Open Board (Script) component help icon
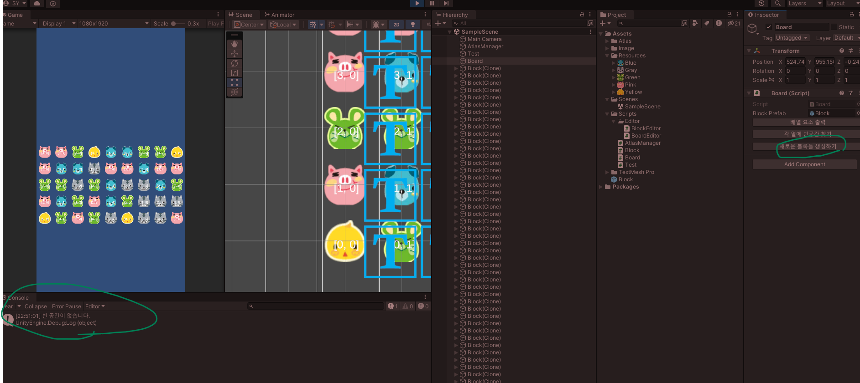860x383 pixels. pos(842,93)
